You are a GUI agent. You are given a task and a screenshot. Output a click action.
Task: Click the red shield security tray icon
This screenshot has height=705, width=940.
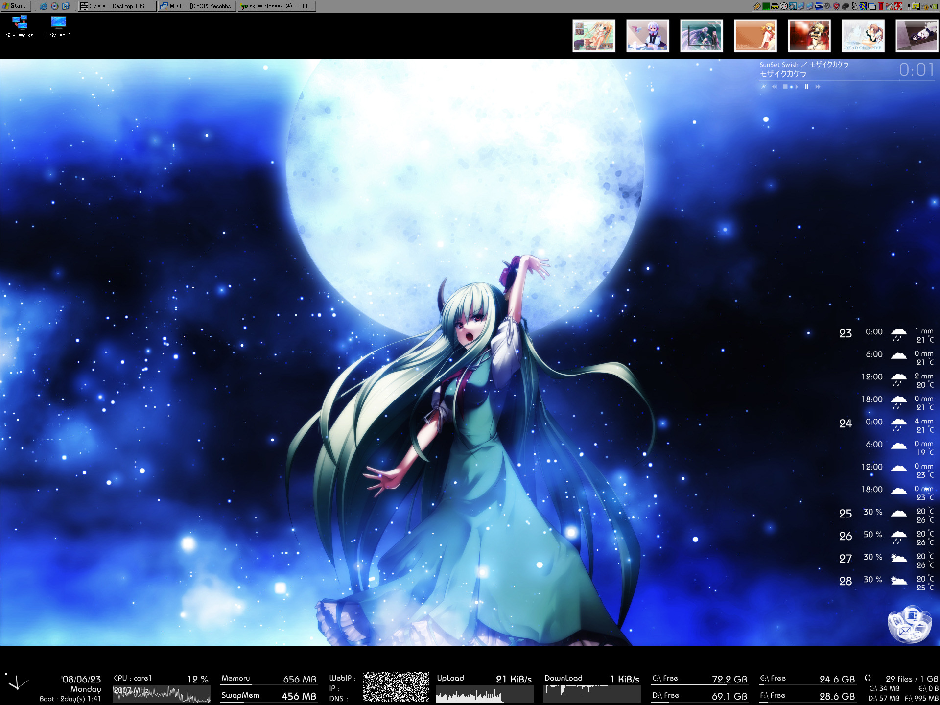836,6
